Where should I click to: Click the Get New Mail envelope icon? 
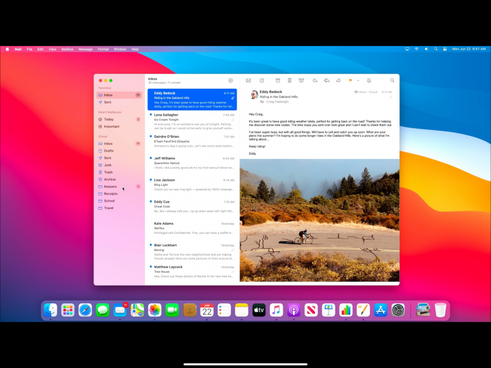(x=248, y=80)
